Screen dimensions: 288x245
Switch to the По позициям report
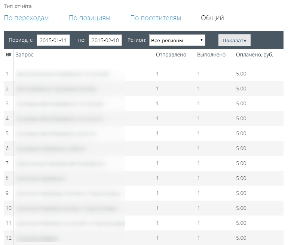(89, 18)
